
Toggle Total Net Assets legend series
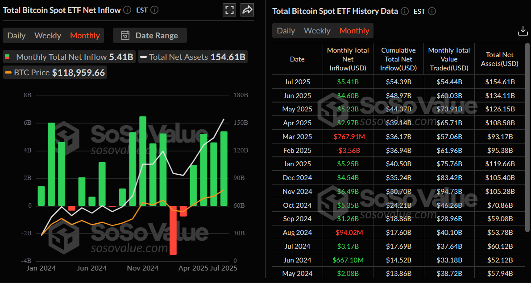pyautogui.click(x=193, y=57)
